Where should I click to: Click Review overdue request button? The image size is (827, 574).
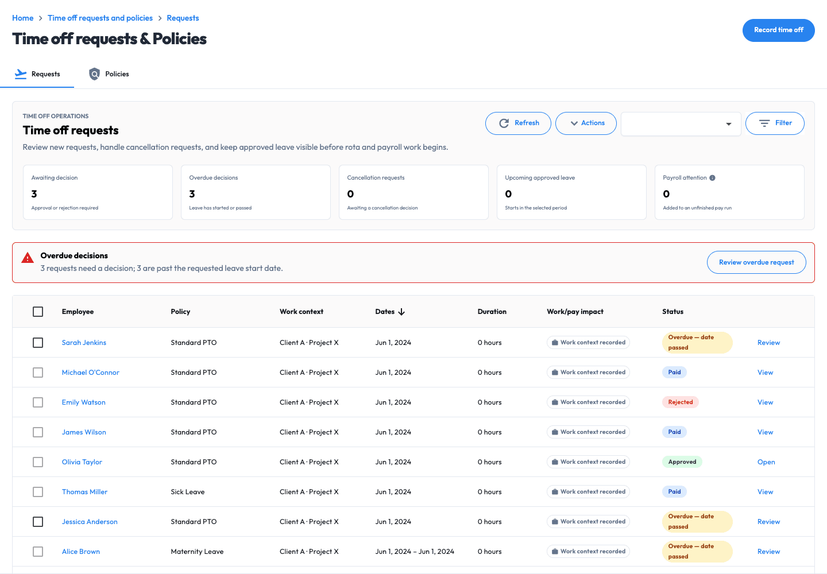tap(756, 262)
